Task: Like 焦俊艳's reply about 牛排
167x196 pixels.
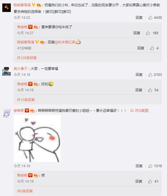Action: pos(148,33)
